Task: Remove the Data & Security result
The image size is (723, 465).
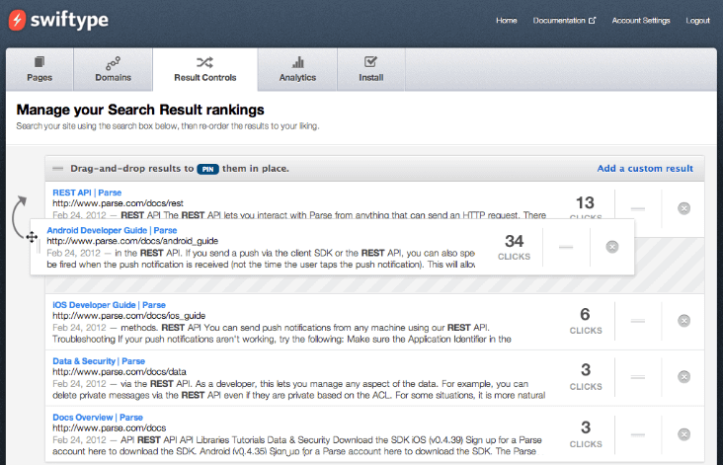Action: pyautogui.click(x=683, y=377)
